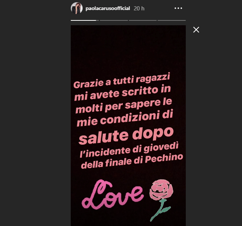Open the three-dots more options menu
242x226 pixels.
[178, 8]
